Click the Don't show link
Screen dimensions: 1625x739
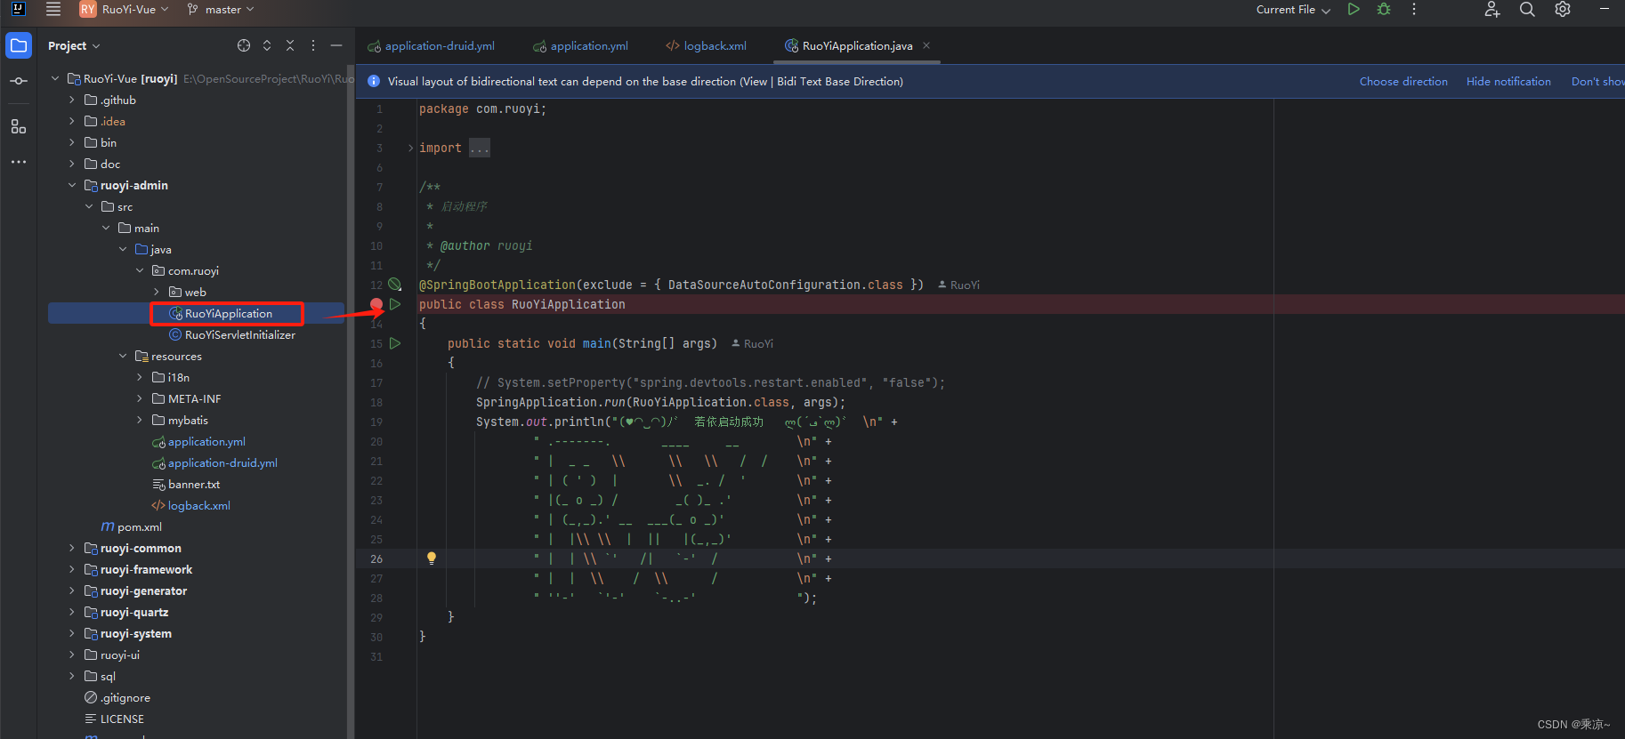pyautogui.click(x=1597, y=81)
